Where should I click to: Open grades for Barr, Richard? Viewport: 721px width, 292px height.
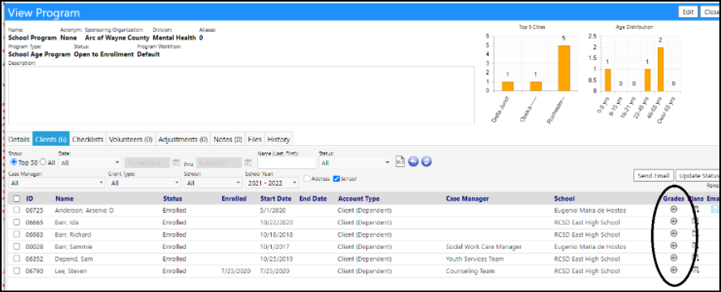[674, 234]
